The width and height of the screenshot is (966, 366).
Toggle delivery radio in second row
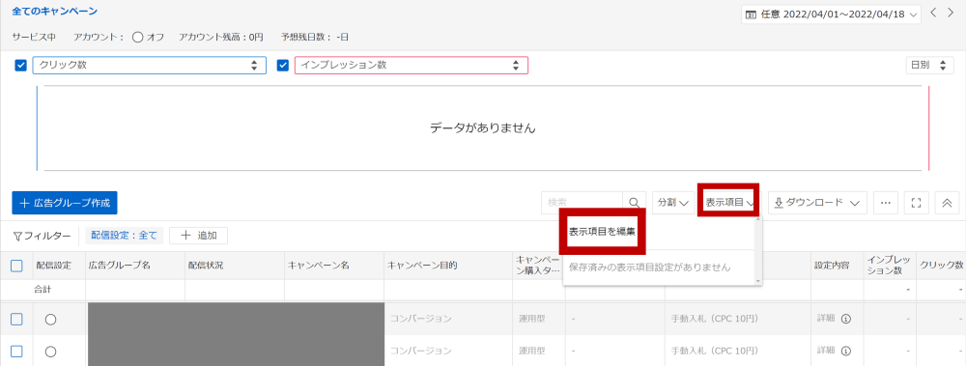(x=51, y=352)
